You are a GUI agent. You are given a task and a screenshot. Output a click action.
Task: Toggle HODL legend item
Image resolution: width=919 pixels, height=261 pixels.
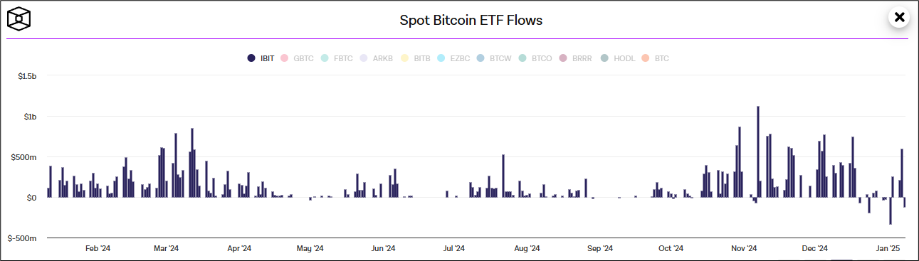[618, 58]
